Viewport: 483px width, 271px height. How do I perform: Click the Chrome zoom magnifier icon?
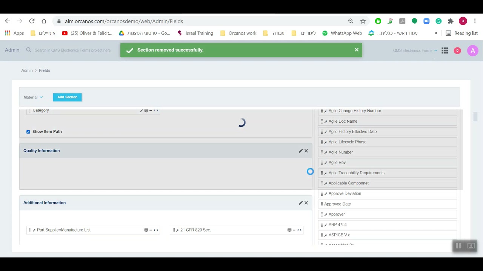pos(351,21)
